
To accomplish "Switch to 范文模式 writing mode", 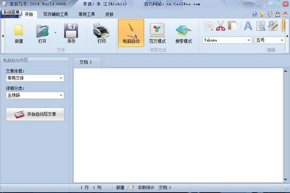I will [x=157, y=33].
